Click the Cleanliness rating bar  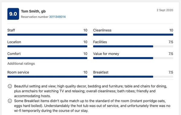(133, 34)
